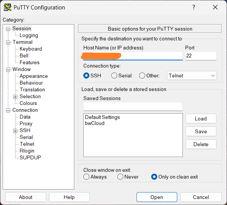Click the Port field showing 22
Screen dimensions: 227x205
point(201,56)
